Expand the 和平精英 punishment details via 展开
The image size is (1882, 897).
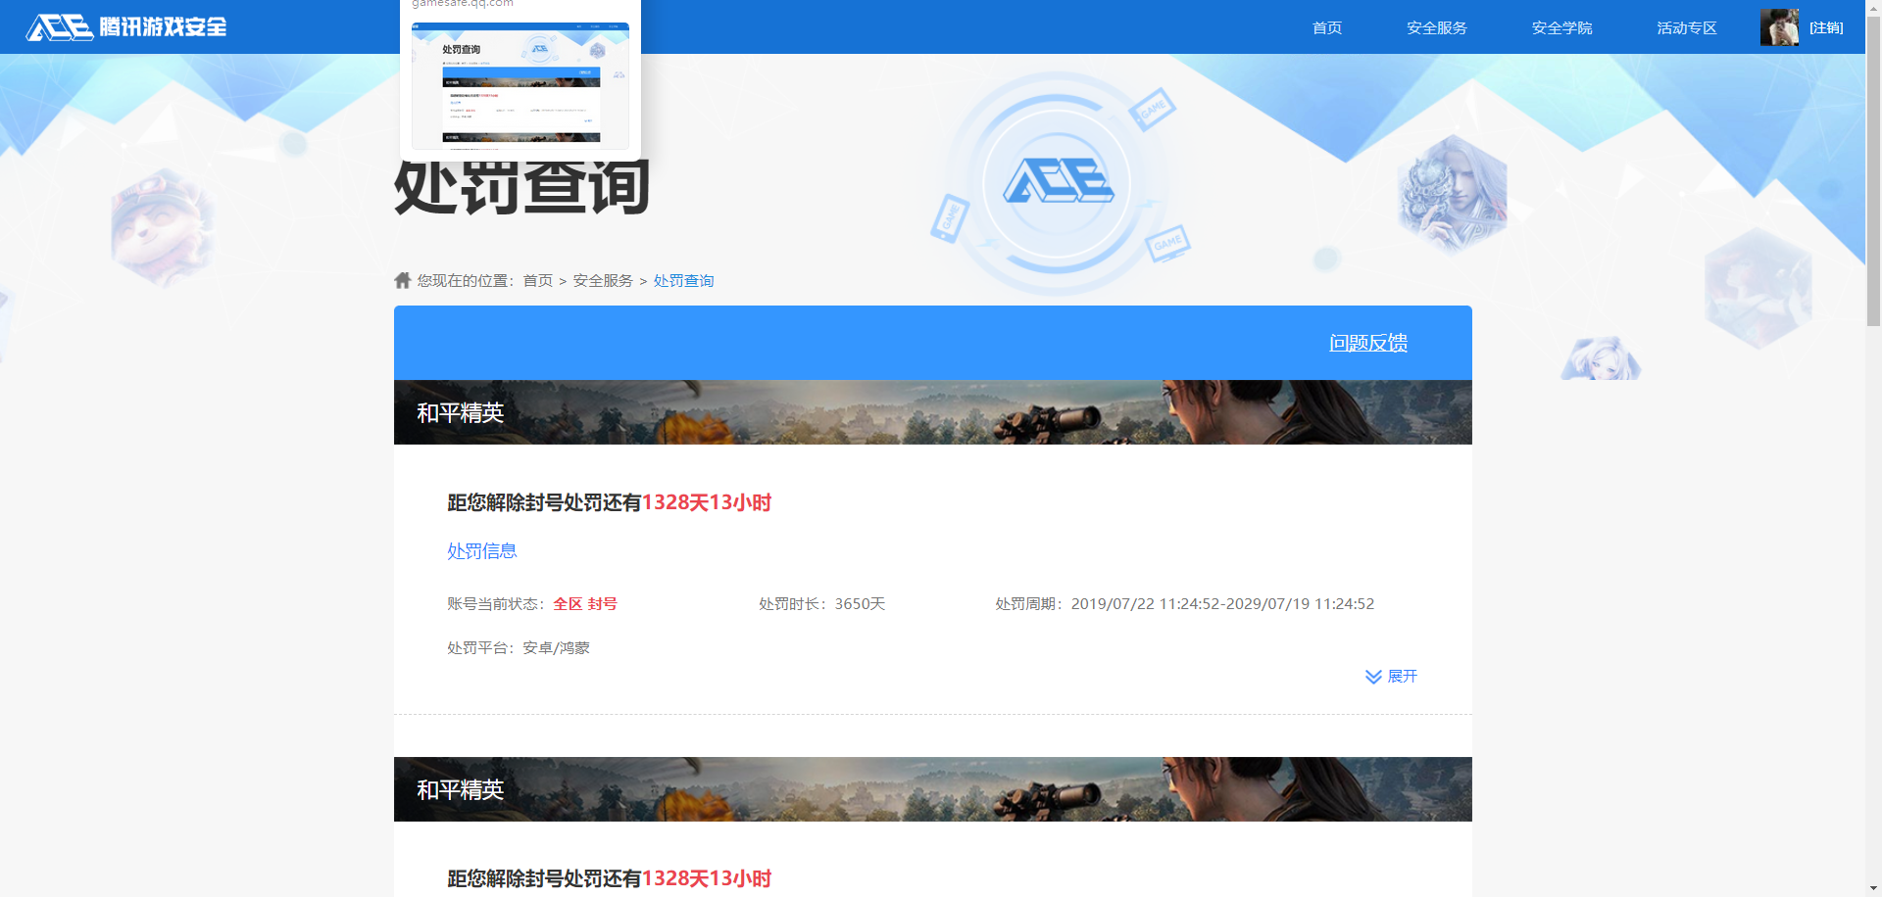click(1402, 676)
